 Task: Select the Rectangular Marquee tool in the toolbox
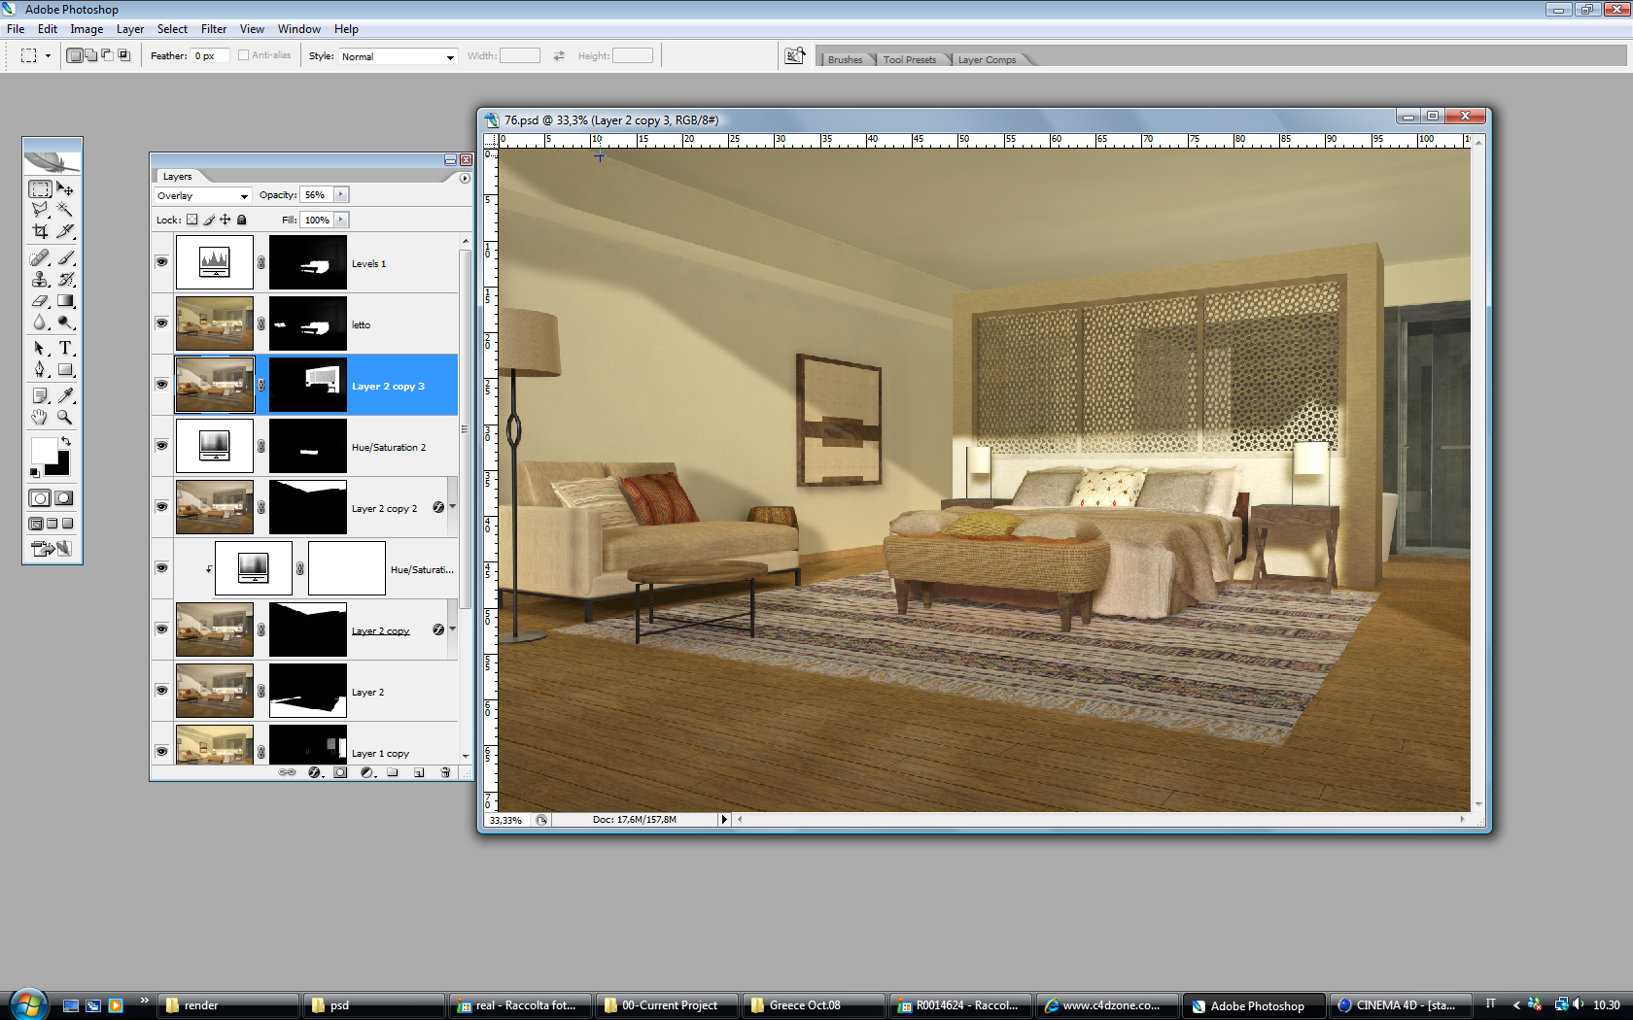[x=40, y=188]
